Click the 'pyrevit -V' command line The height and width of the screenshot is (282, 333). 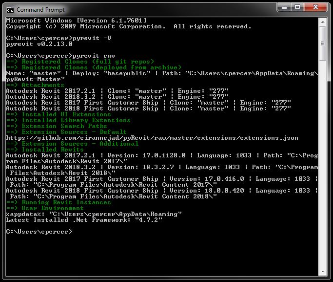59,38
